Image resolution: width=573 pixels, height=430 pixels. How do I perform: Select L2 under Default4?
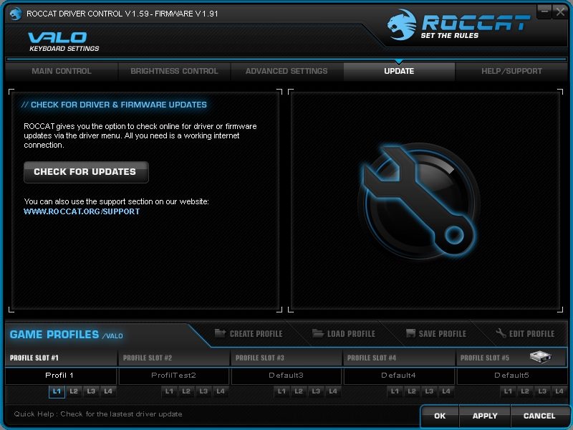[412, 391]
